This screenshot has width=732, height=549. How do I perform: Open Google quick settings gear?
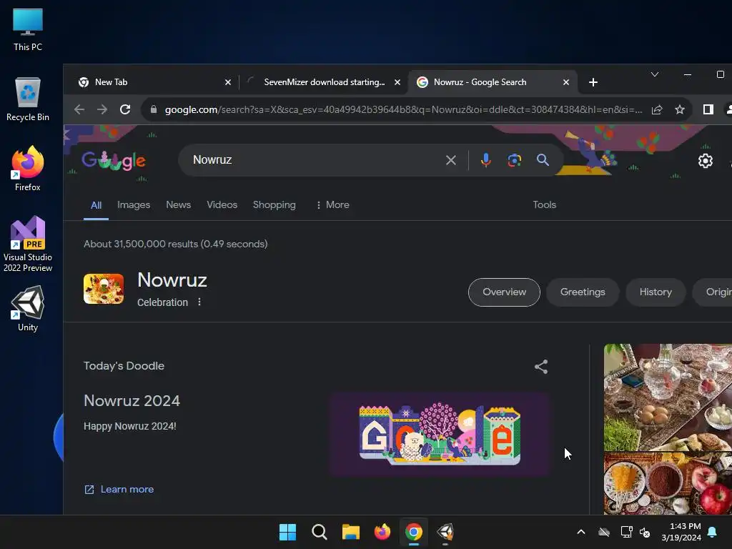coord(705,161)
